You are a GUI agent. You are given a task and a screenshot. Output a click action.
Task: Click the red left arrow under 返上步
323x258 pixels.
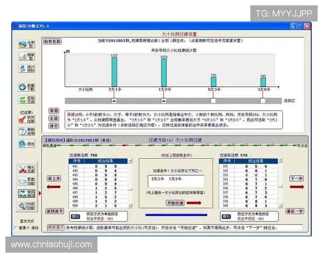53,187
